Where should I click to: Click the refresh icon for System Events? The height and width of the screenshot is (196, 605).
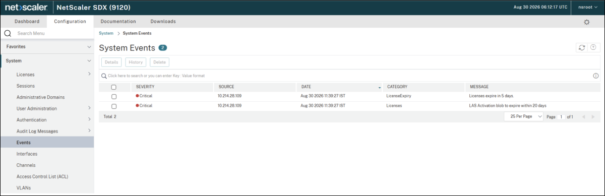(582, 47)
